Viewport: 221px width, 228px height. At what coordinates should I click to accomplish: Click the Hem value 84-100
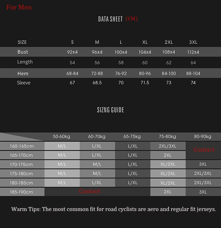[169, 73]
